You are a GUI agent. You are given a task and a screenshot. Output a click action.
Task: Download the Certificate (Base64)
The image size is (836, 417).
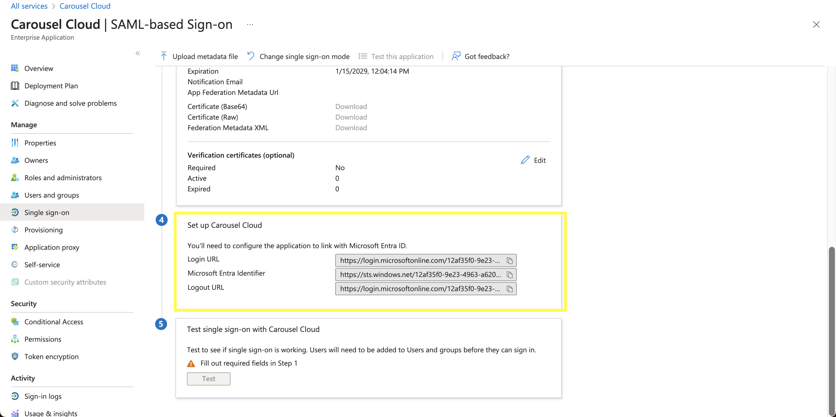pos(351,106)
